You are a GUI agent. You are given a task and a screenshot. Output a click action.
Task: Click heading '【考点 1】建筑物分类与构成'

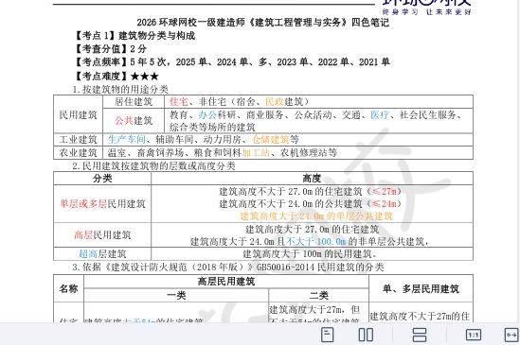click(x=134, y=35)
